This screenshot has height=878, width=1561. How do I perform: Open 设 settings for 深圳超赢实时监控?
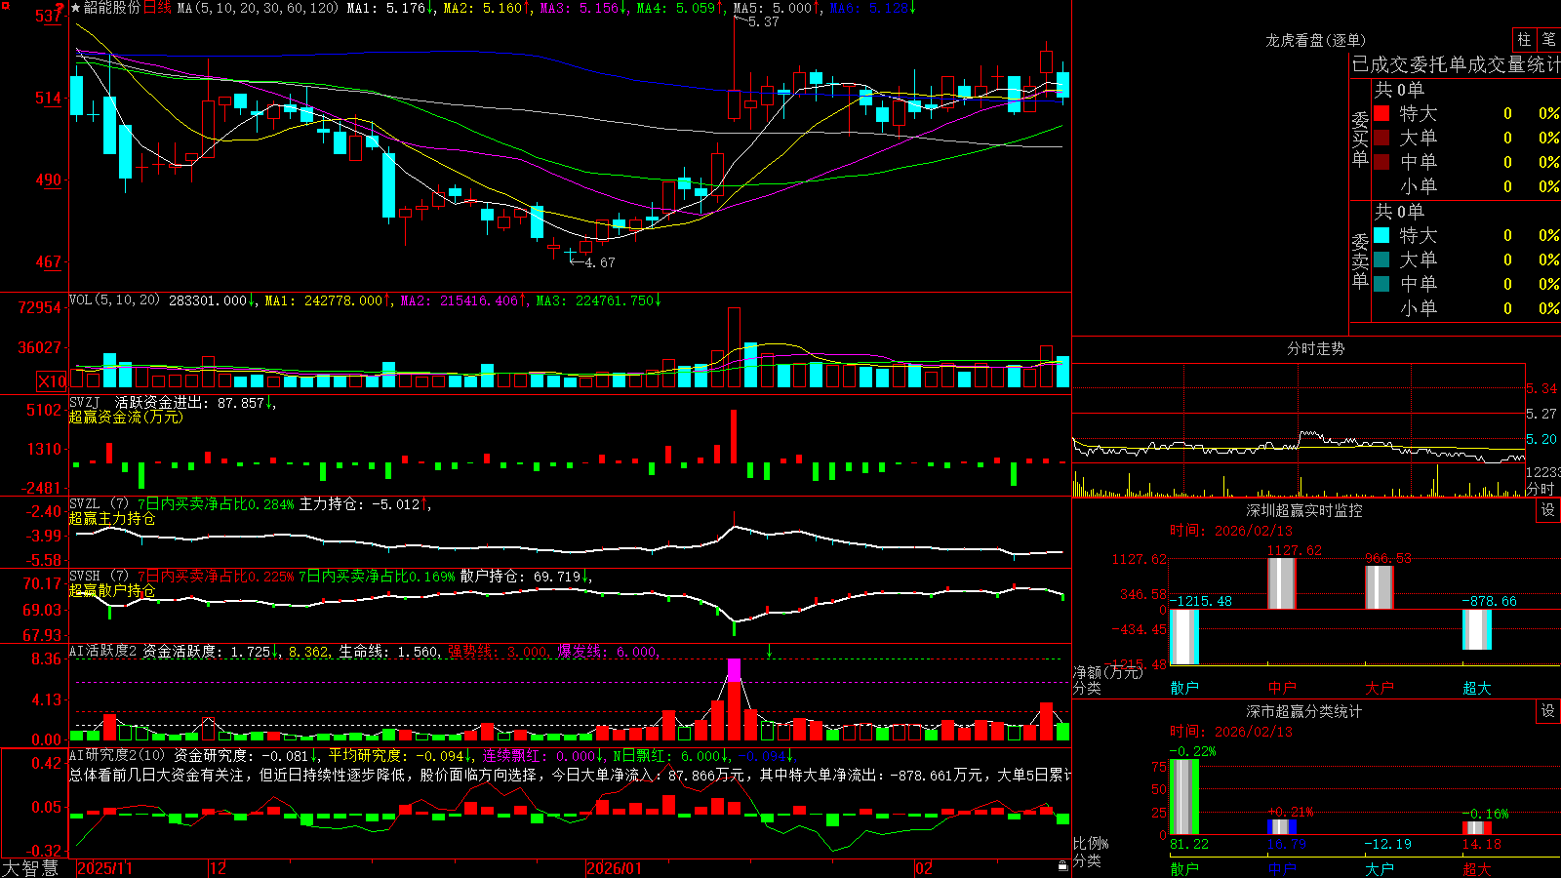coord(1548,510)
